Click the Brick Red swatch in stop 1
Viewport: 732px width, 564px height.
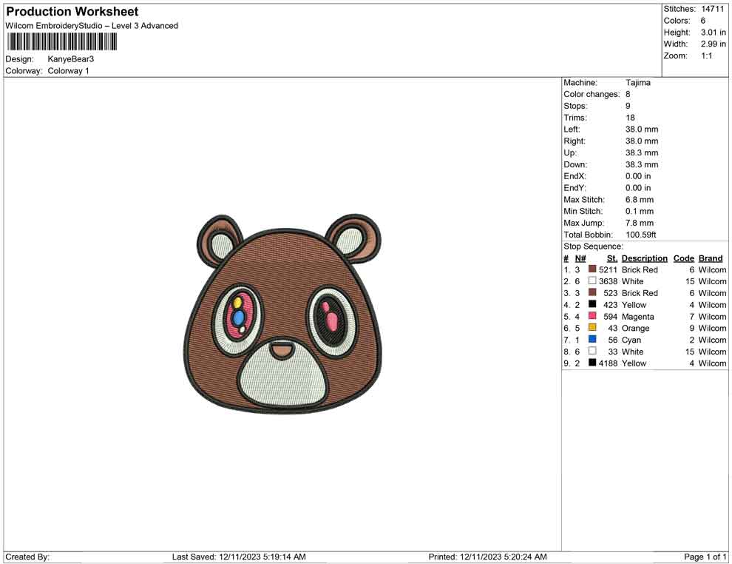pyautogui.click(x=592, y=269)
